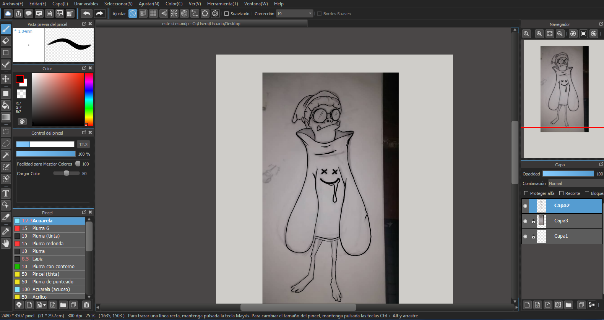Enable the Suavizado checkbox
The width and height of the screenshot is (604, 320).
[x=226, y=14]
